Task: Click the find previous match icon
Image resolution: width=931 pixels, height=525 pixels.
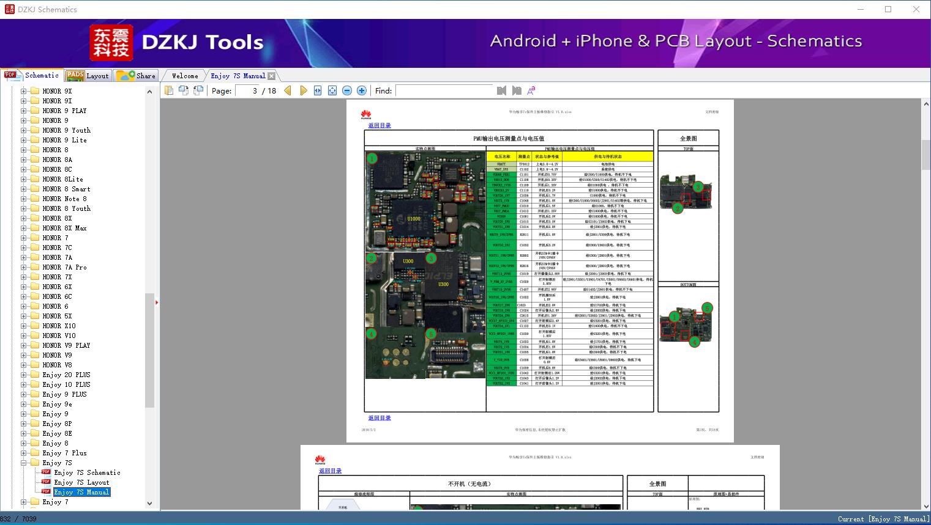Action: [502, 90]
